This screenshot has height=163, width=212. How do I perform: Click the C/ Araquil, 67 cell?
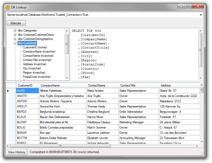[x=179, y=128]
